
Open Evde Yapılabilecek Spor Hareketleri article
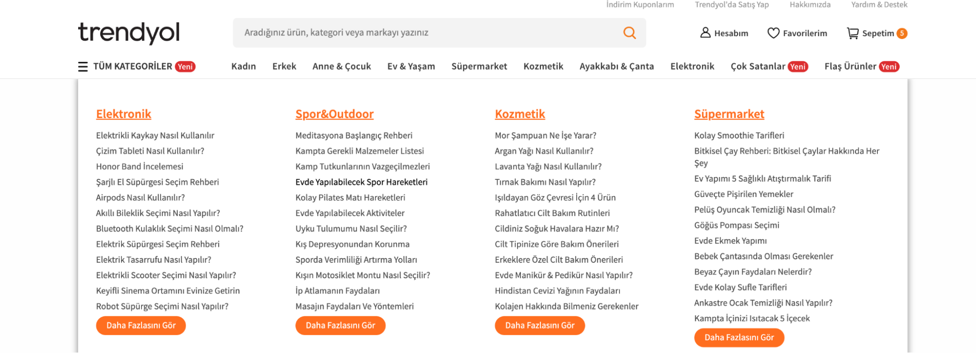tap(361, 182)
